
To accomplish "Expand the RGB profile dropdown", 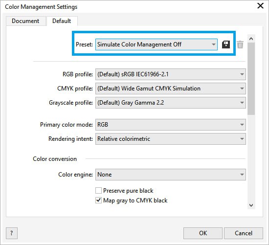I will pos(171,74).
